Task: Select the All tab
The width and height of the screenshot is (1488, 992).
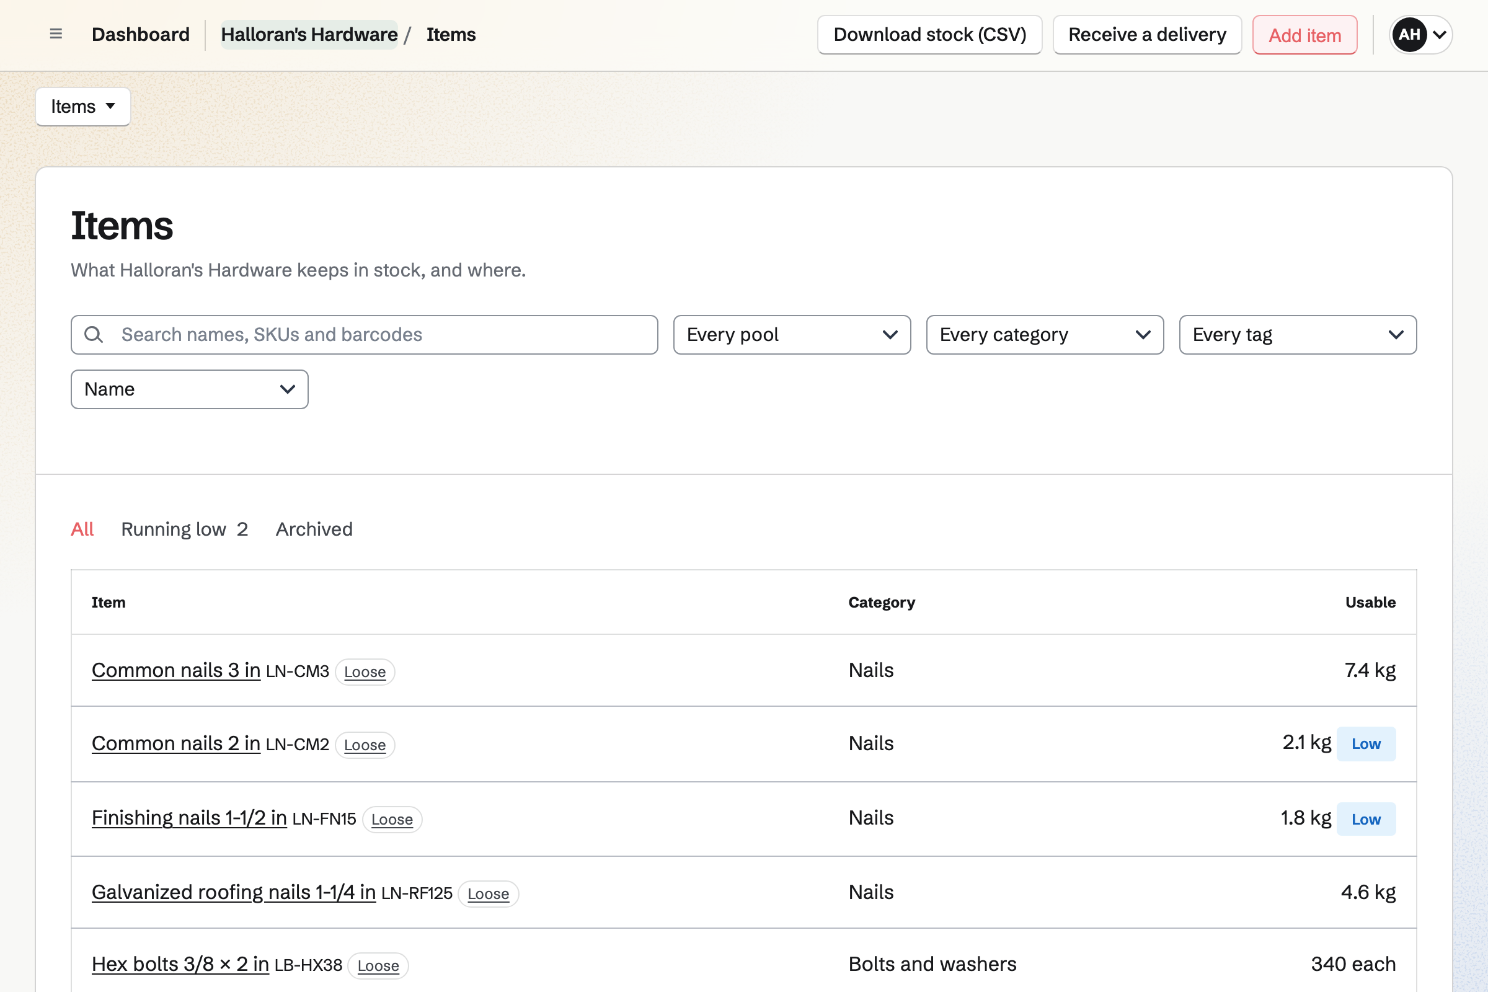Action: click(x=82, y=529)
